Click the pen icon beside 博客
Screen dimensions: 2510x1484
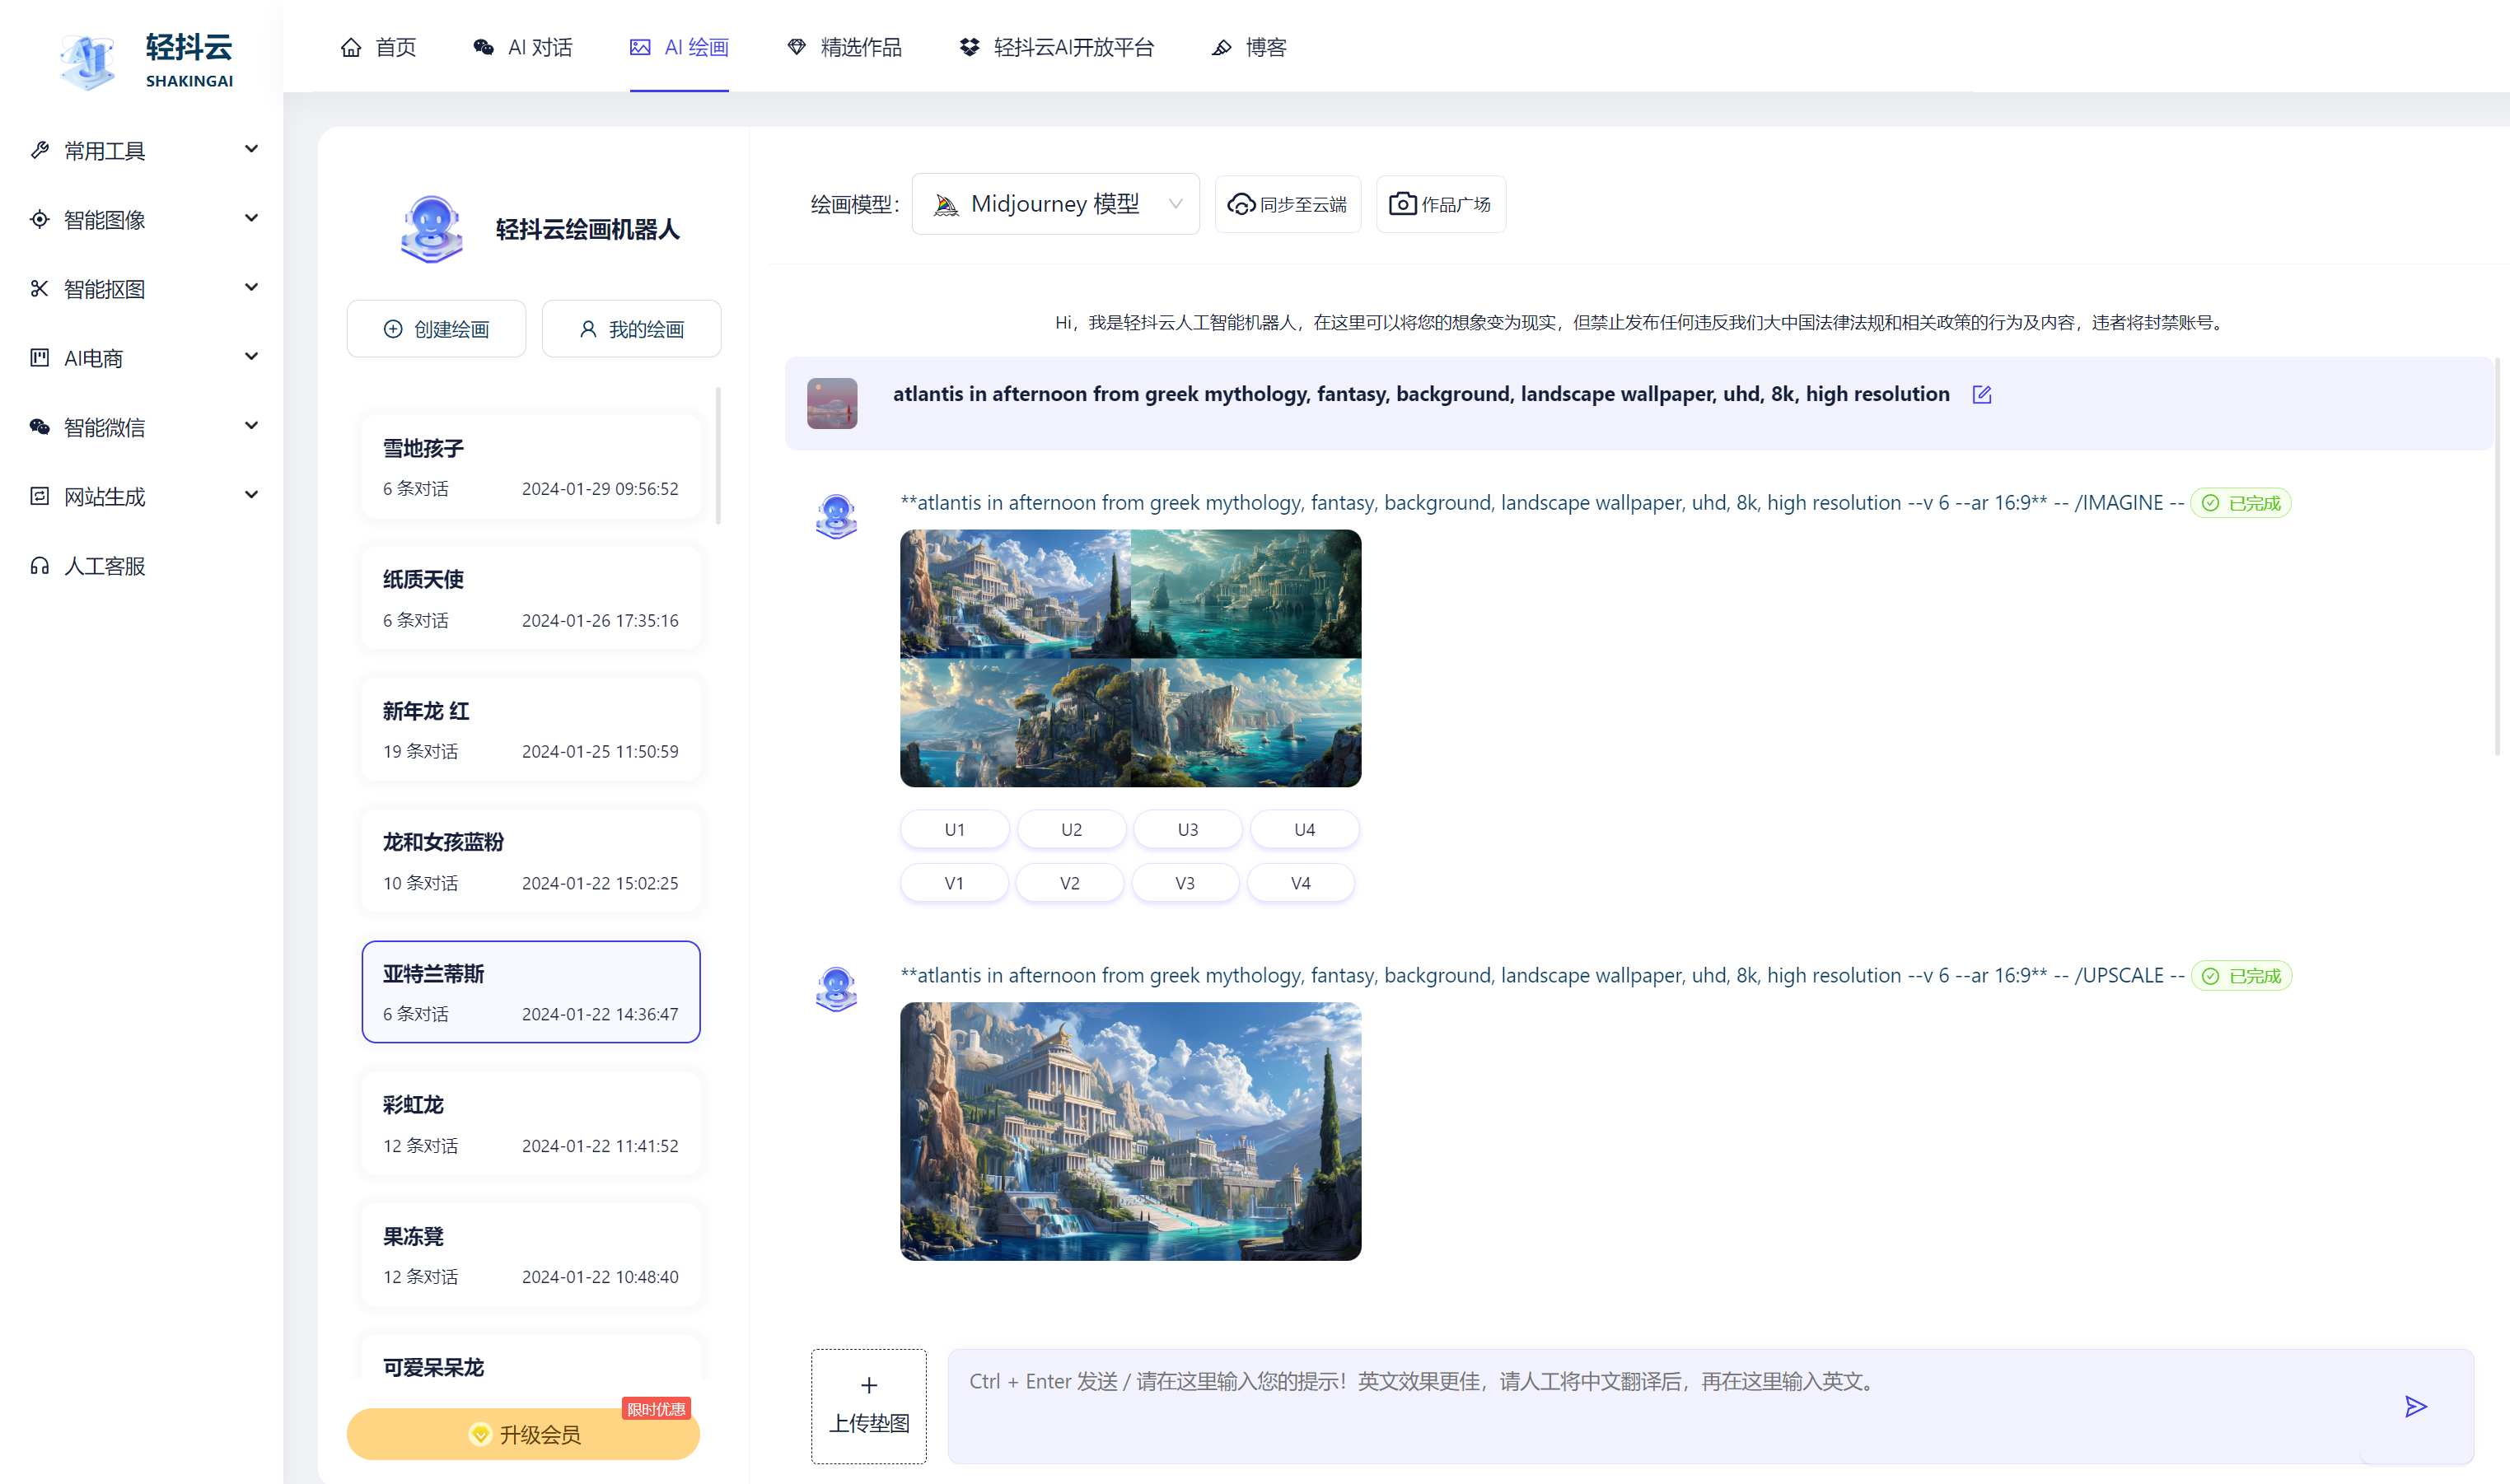[1222, 47]
